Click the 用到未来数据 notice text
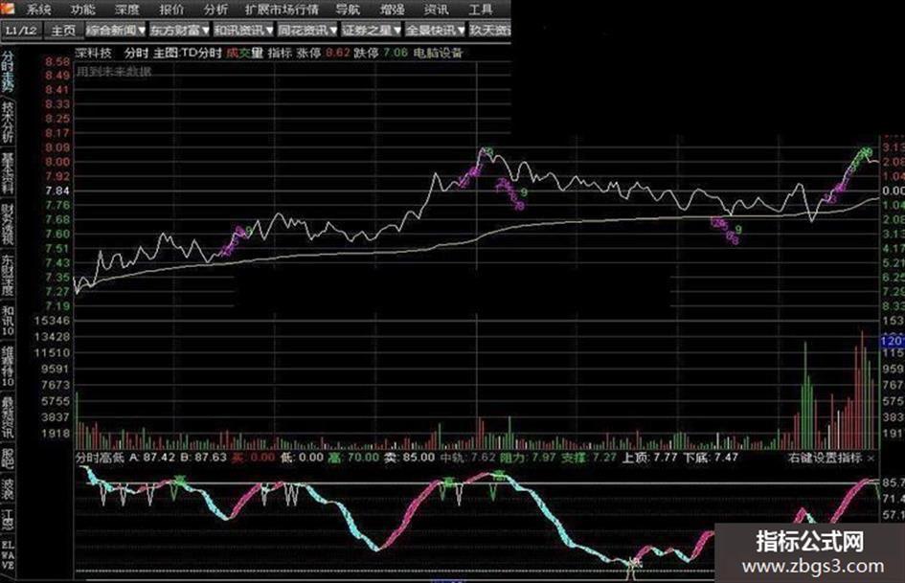This screenshot has height=583, width=905. 114,72
